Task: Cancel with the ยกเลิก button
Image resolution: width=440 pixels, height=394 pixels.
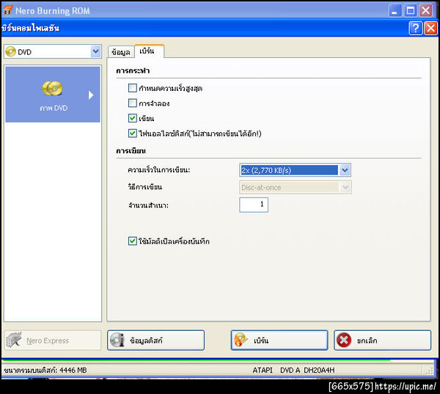Action: (383, 340)
